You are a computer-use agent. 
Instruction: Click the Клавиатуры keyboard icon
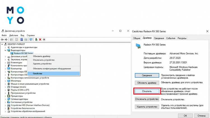[9, 62]
